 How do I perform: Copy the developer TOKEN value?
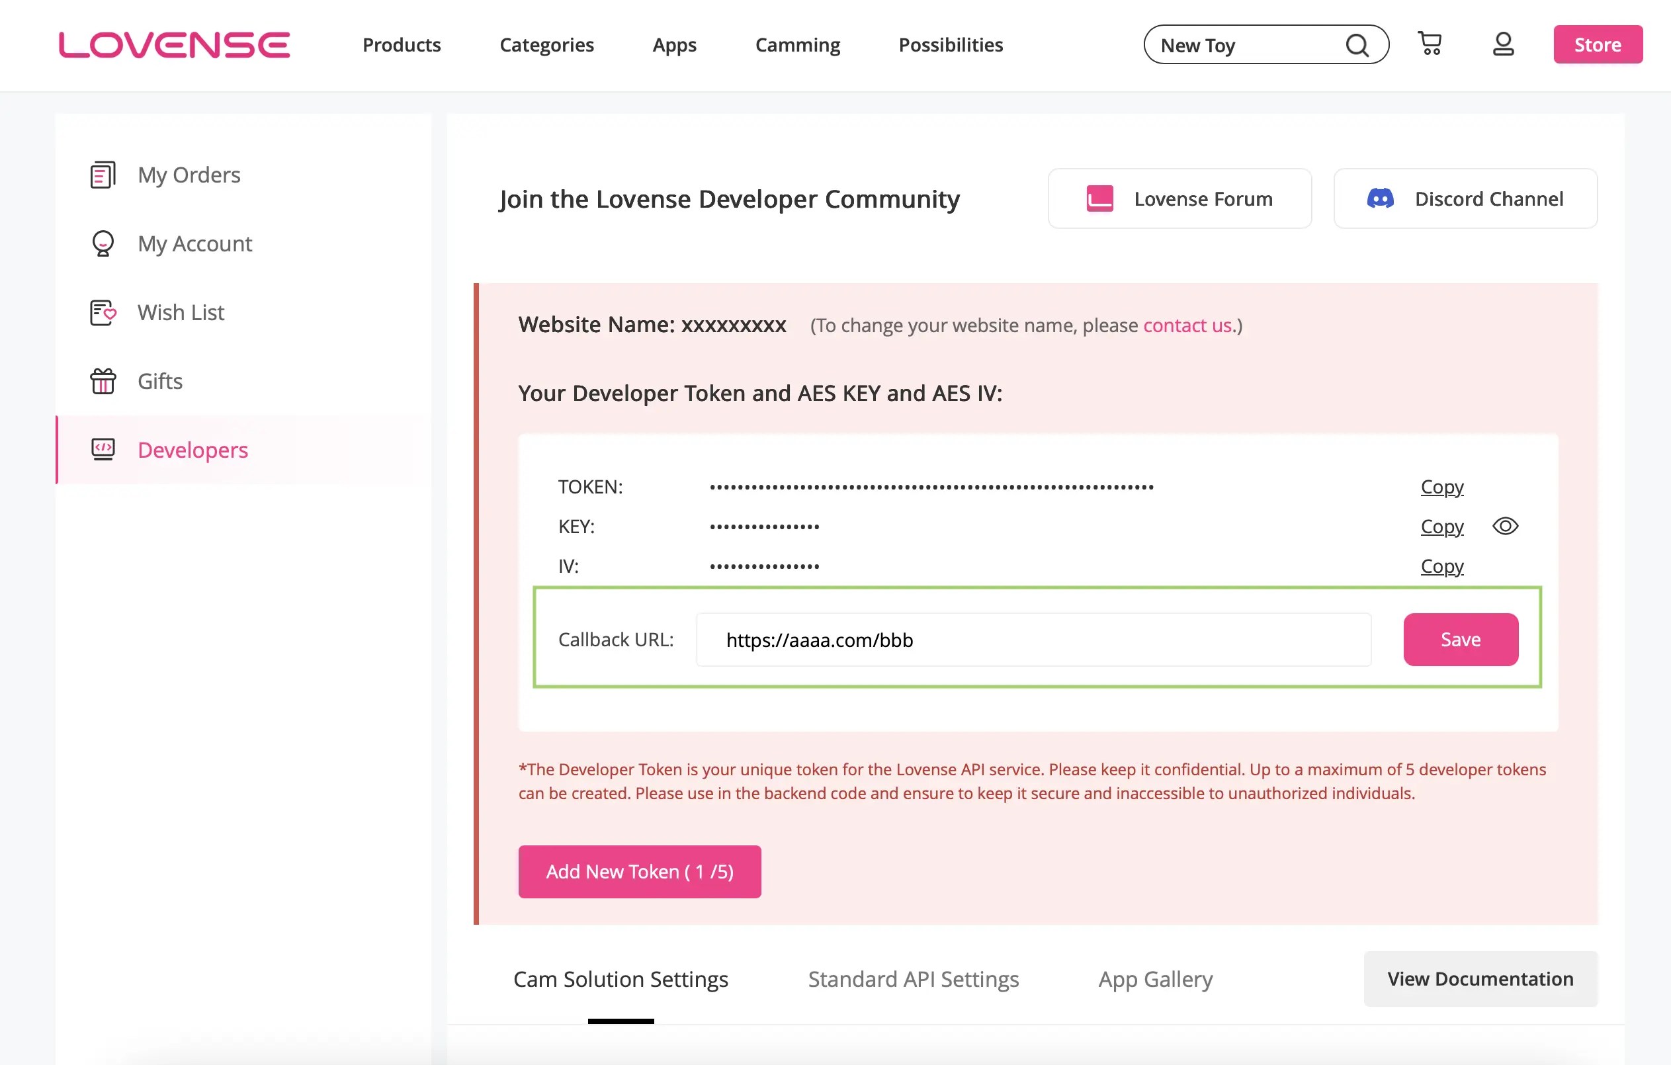pos(1441,486)
